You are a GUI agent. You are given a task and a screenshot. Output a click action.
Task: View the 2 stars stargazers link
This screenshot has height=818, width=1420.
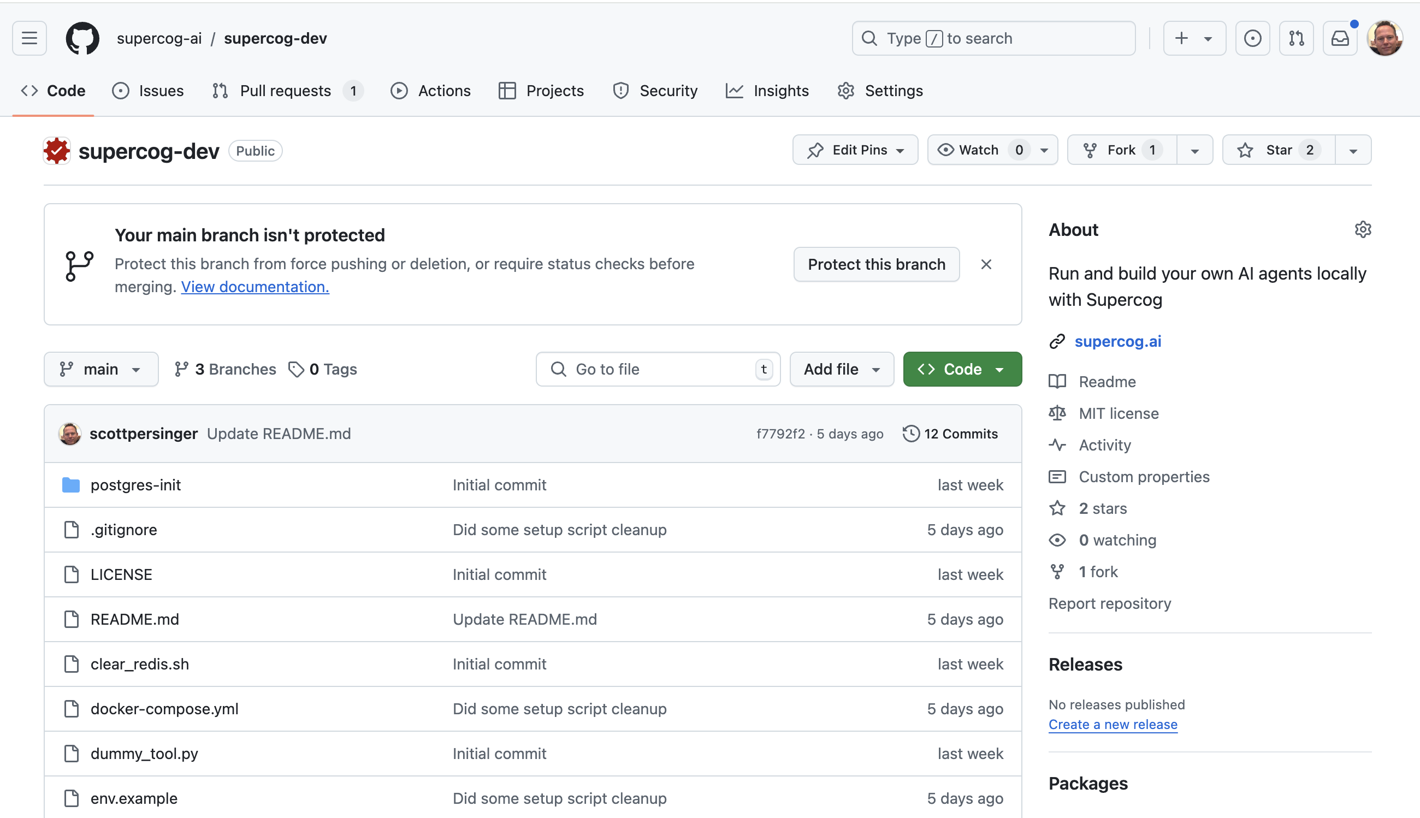point(1103,508)
